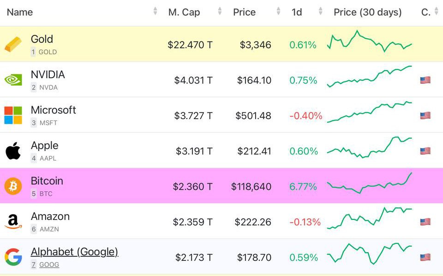Sort table by Name column arrows
The width and height of the screenshot is (443, 276).
tap(155, 11)
